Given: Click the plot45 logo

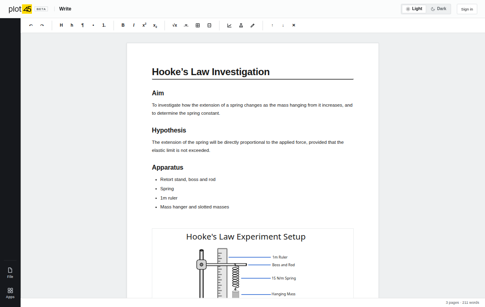Looking at the screenshot, I should click(x=20, y=9).
